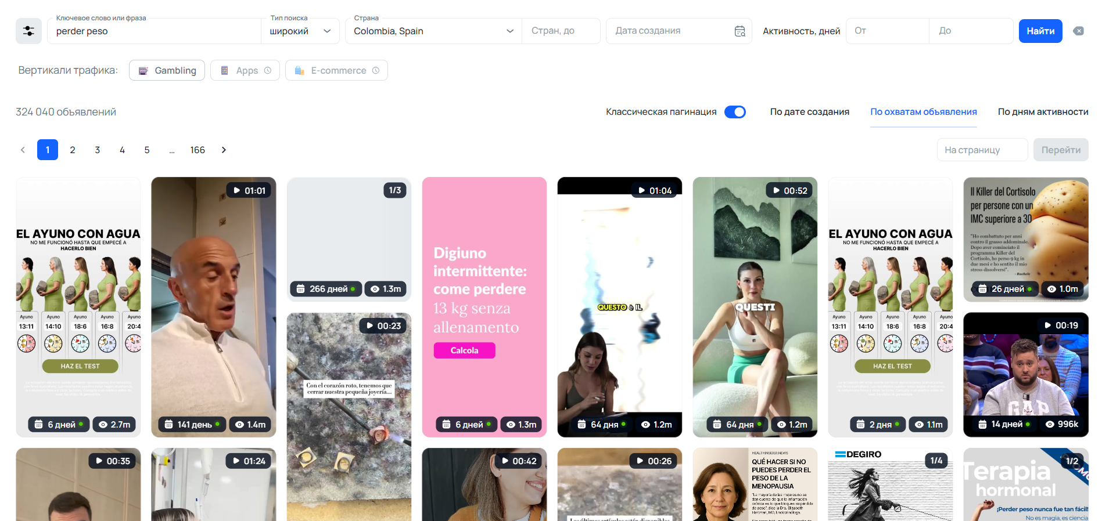Click the pagination ellipsis
Image resolution: width=1102 pixels, height=521 pixels.
172,150
